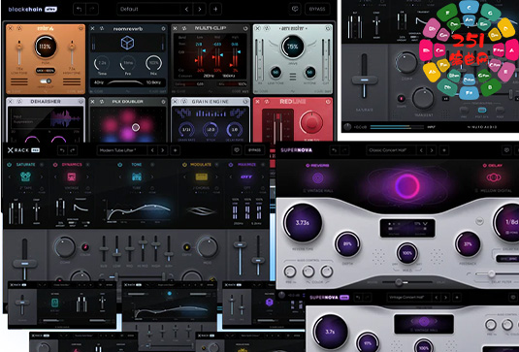Toggle the power icon beside SATURATE
Viewport: 519px width, 352px height.
(x=10, y=165)
